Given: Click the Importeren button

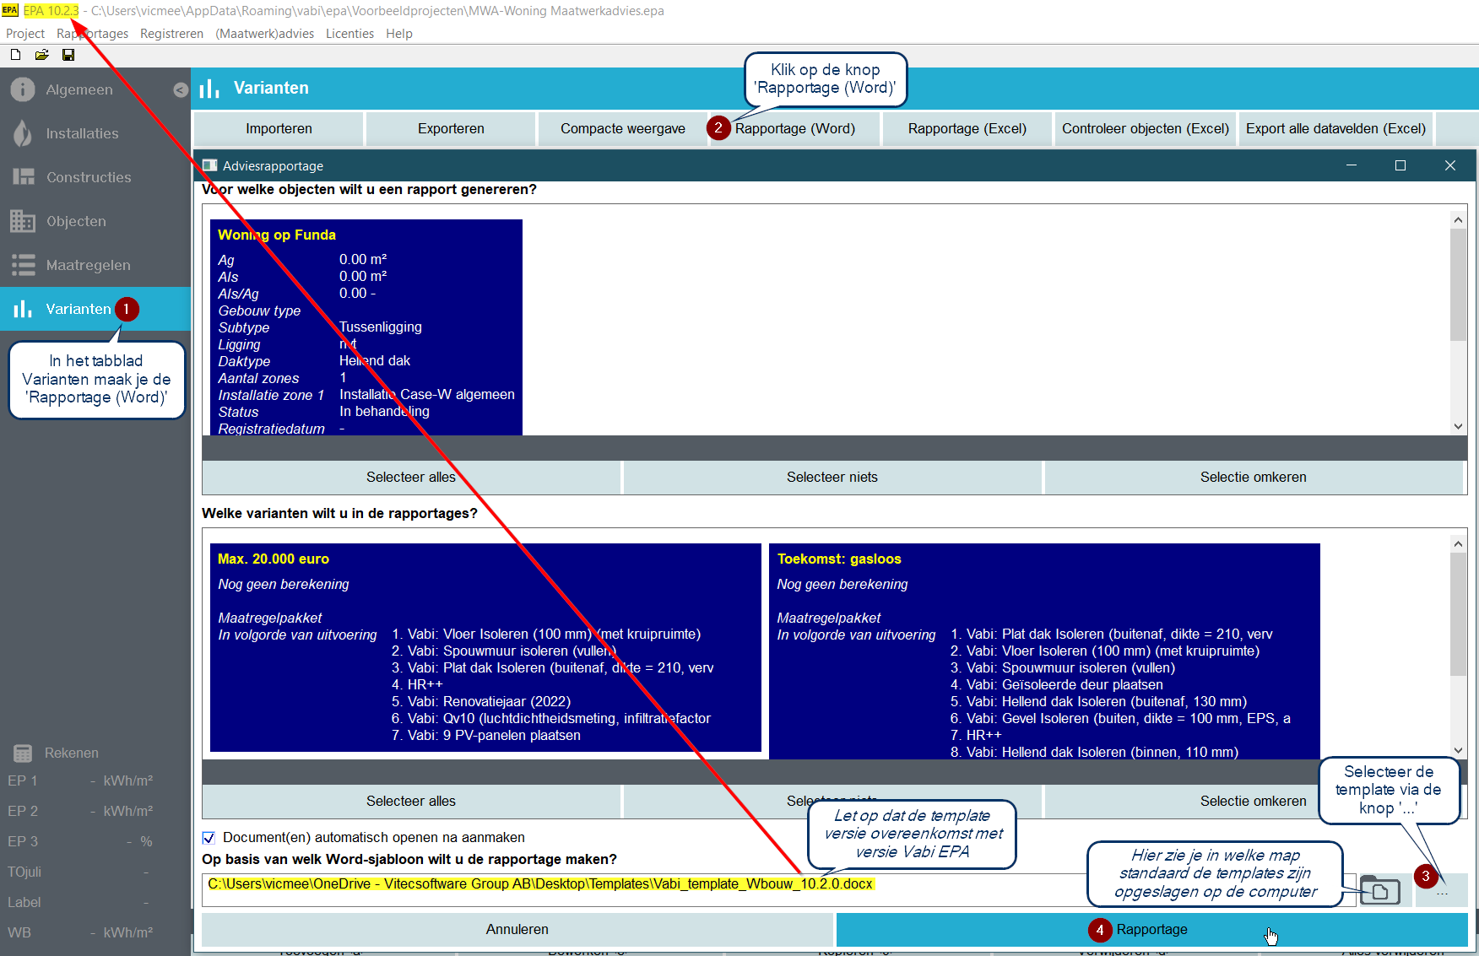Looking at the screenshot, I should pyautogui.click(x=279, y=128).
